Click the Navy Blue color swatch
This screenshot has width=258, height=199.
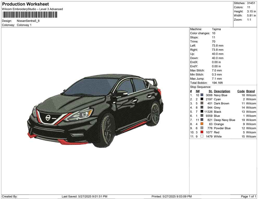[x=202, y=95]
